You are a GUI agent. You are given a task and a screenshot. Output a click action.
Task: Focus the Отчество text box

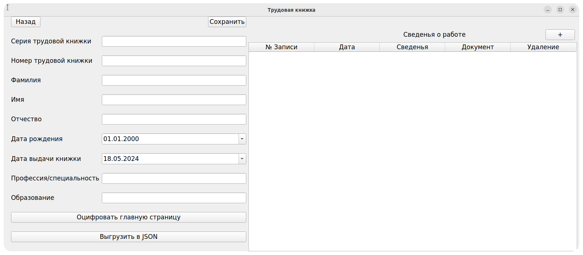[x=174, y=119]
